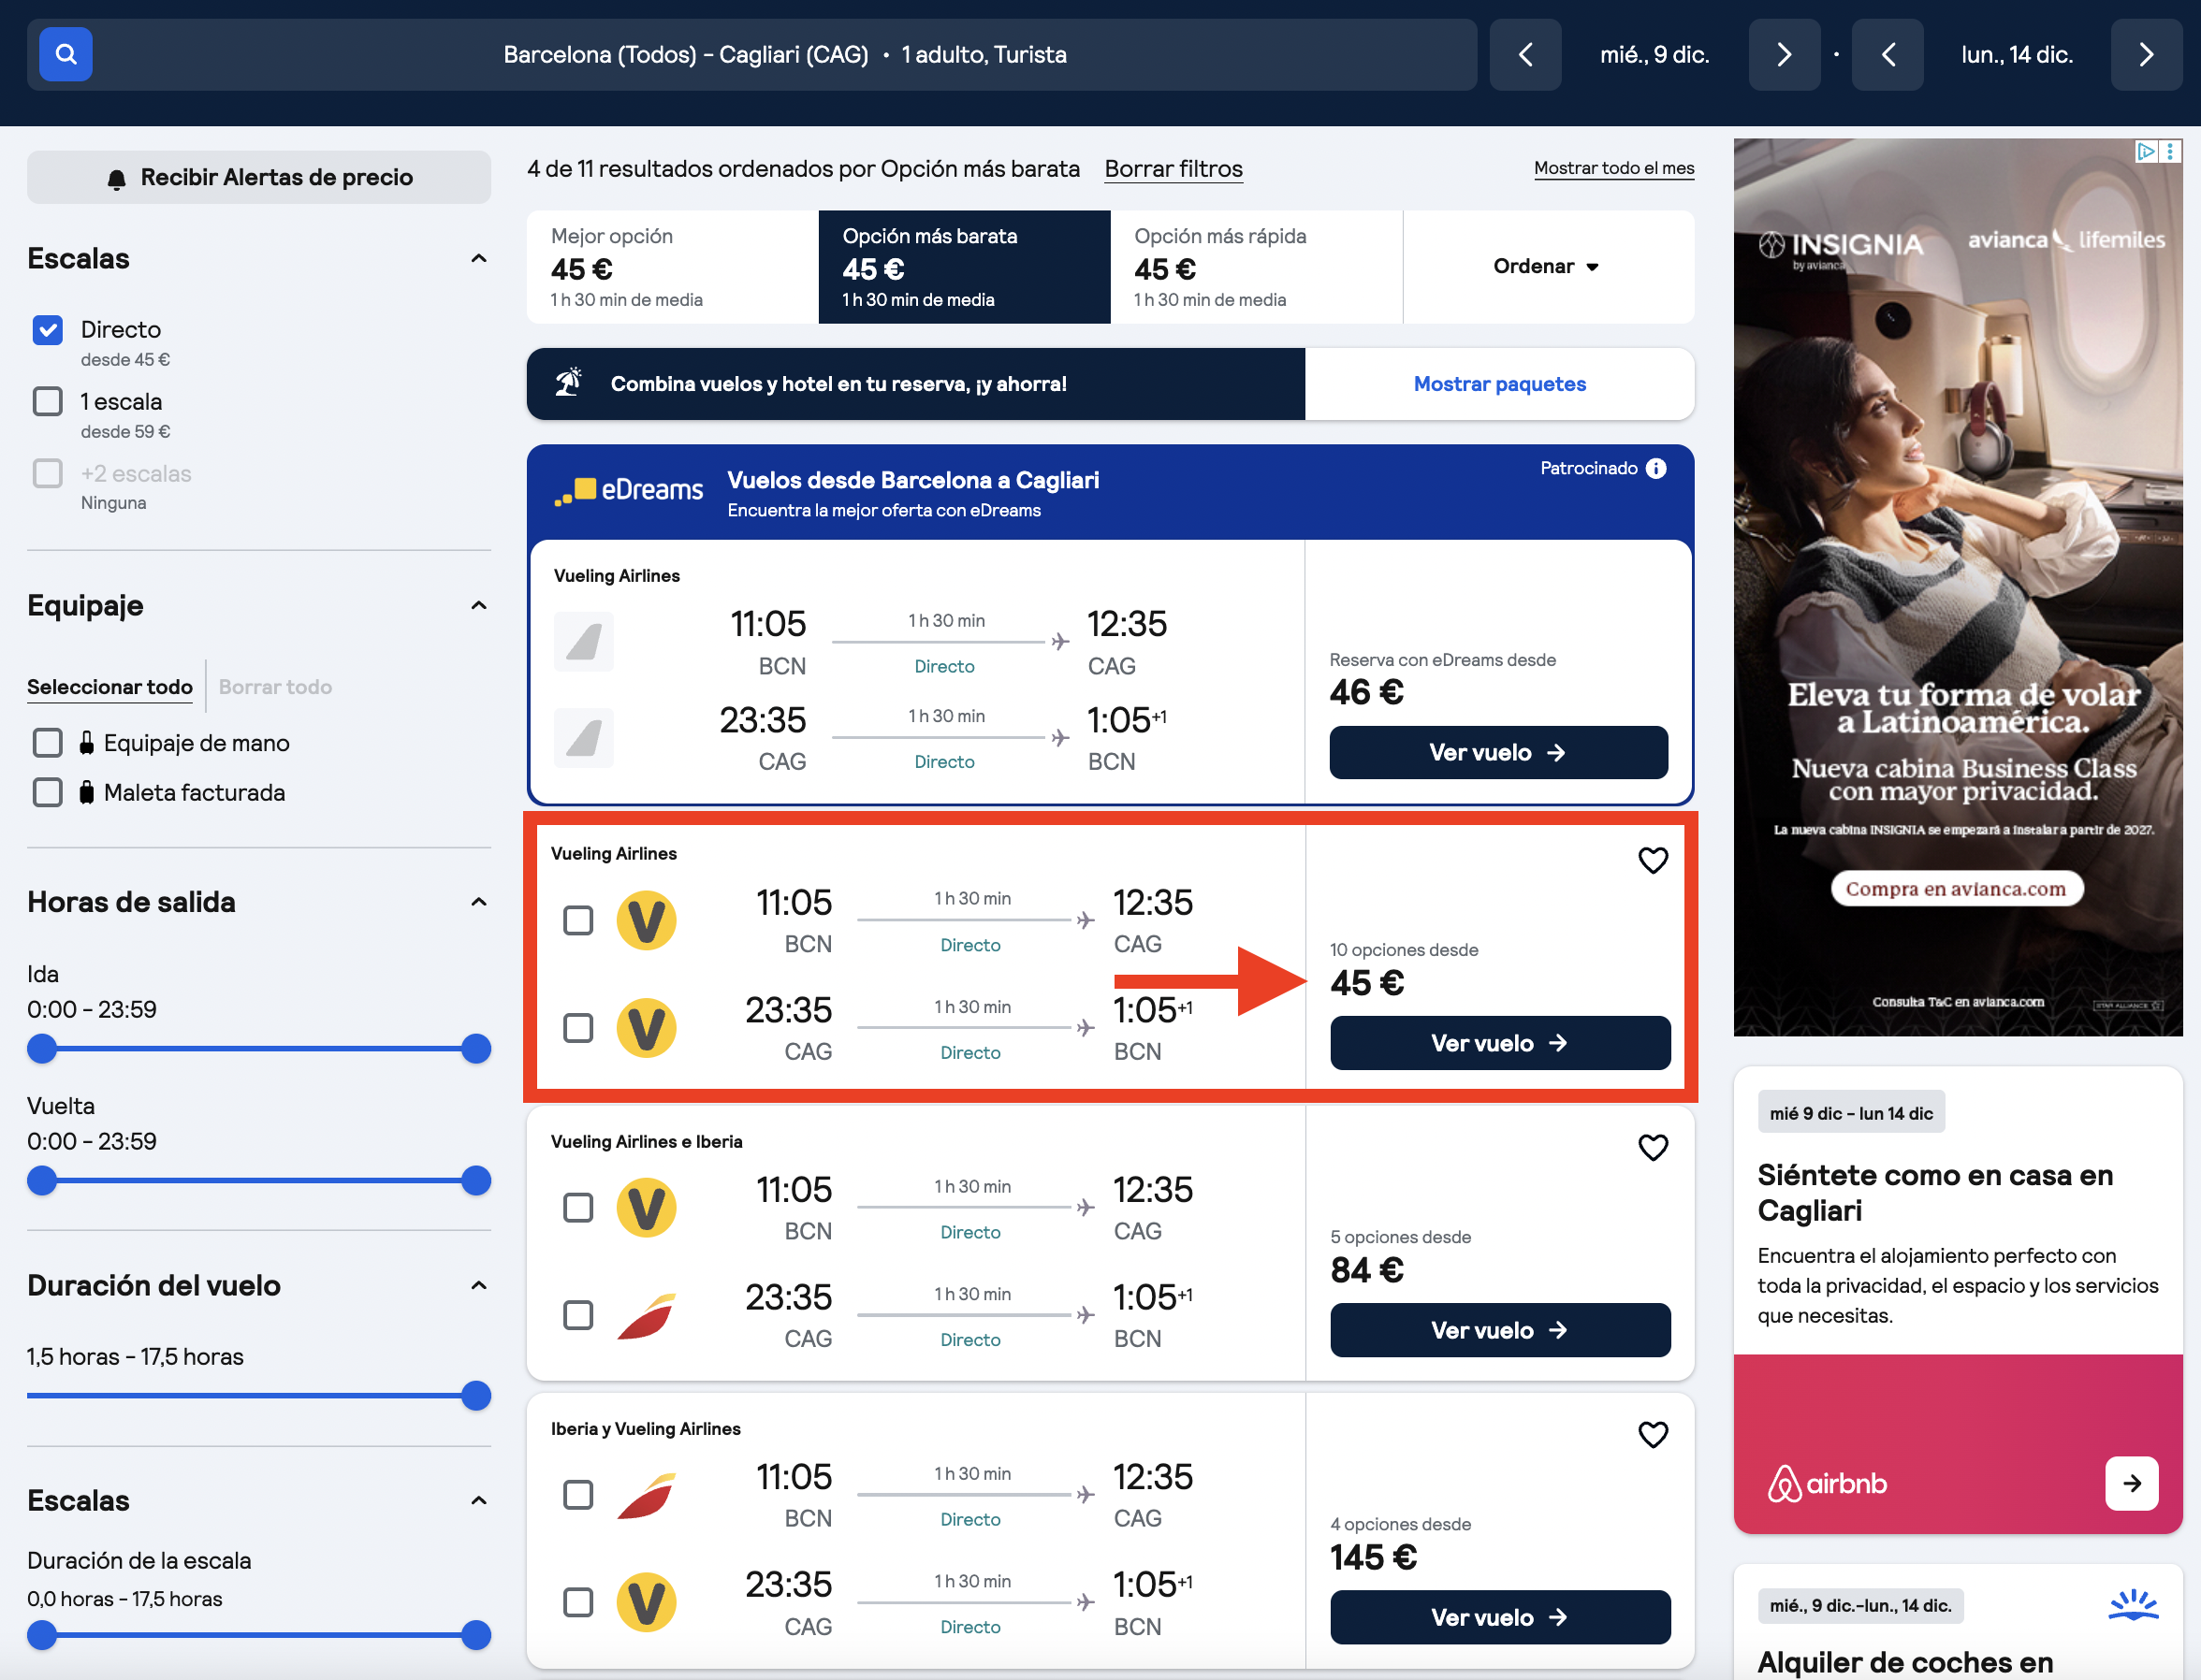Click the Airbnb card arrow button
This screenshot has height=1680, width=2201.
2131,1483
